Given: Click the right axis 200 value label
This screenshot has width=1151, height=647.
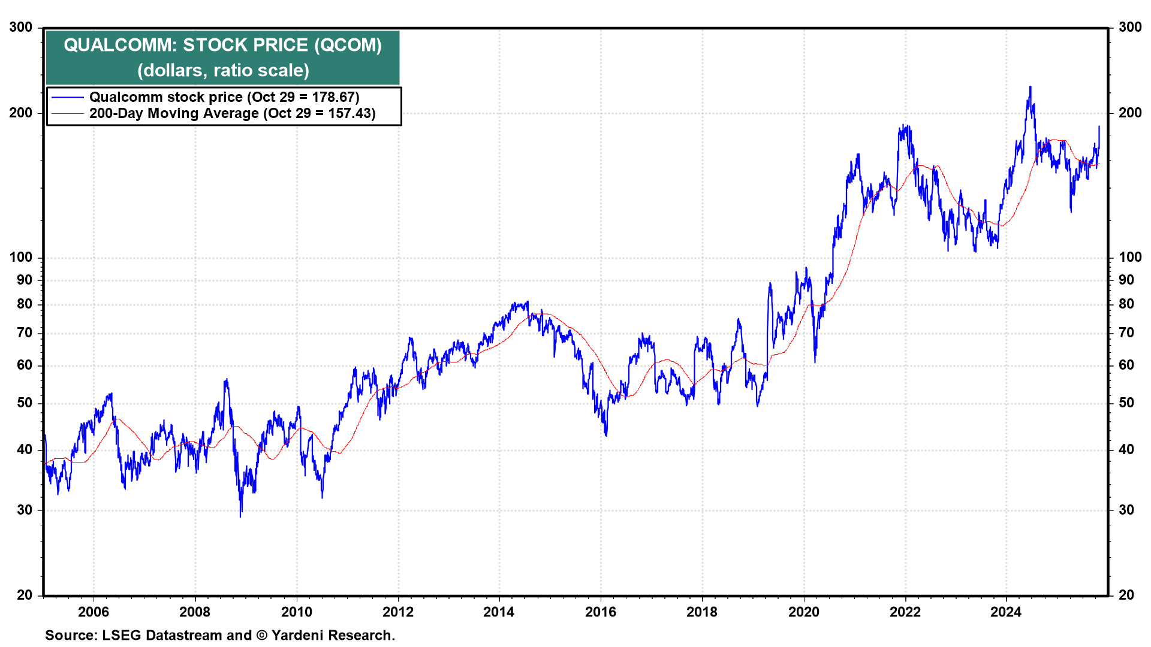Looking at the screenshot, I should (1130, 113).
